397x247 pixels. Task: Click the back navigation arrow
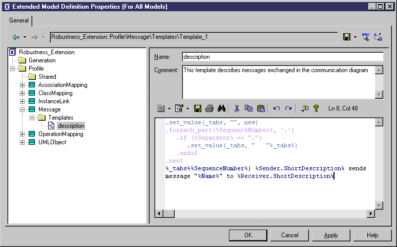[x=16, y=37]
